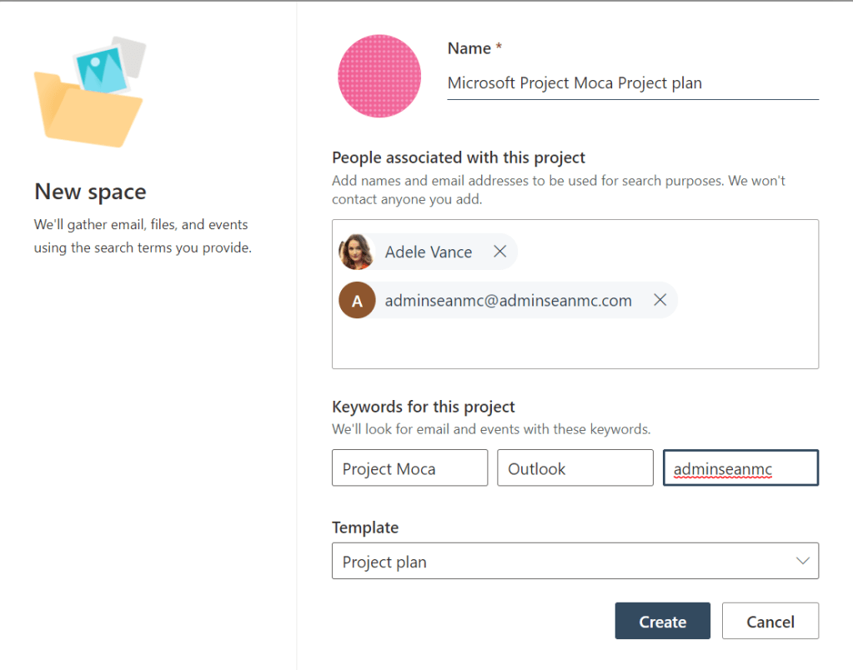Image resolution: width=853 pixels, height=670 pixels.
Task: Click the "New space" heading
Action: pos(90,192)
